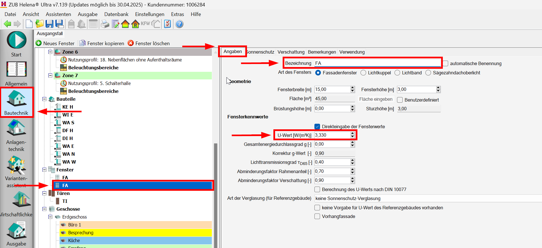
Task: Click the KFW toolbar icon
Action: 145,24
